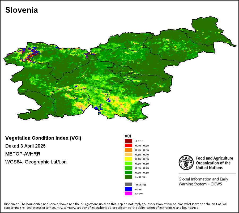This screenshot has height=213, width=239.
Task: Click the '0.35 - 0.45' legend label
Action: pos(142,155)
